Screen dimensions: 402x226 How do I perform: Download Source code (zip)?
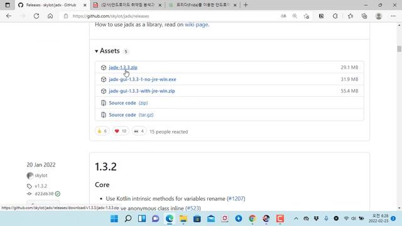[x=128, y=103]
